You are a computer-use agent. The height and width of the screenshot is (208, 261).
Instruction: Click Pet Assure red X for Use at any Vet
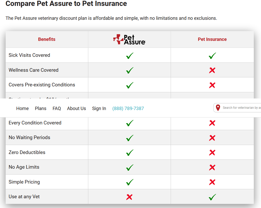[129, 197]
